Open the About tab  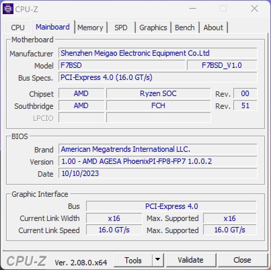[213, 28]
